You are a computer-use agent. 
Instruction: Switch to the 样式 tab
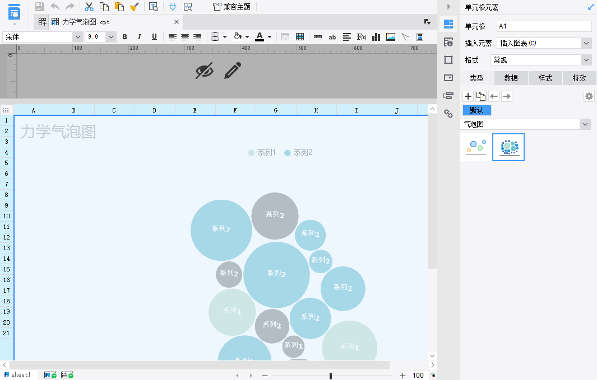(545, 78)
